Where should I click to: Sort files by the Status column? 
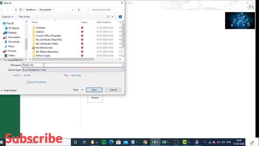[x=84, y=22]
